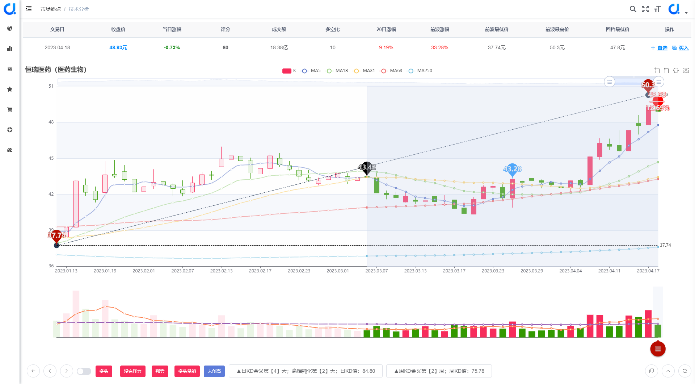Click the search magnifier icon
Viewport: 695px width, 384px height.
point(633,9)
